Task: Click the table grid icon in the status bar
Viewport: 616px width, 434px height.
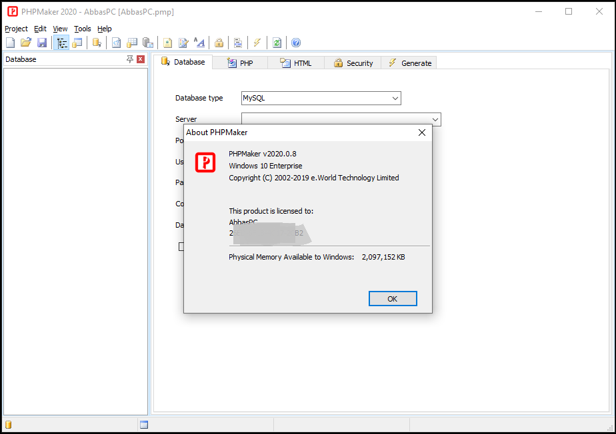Action: [144, 425]
